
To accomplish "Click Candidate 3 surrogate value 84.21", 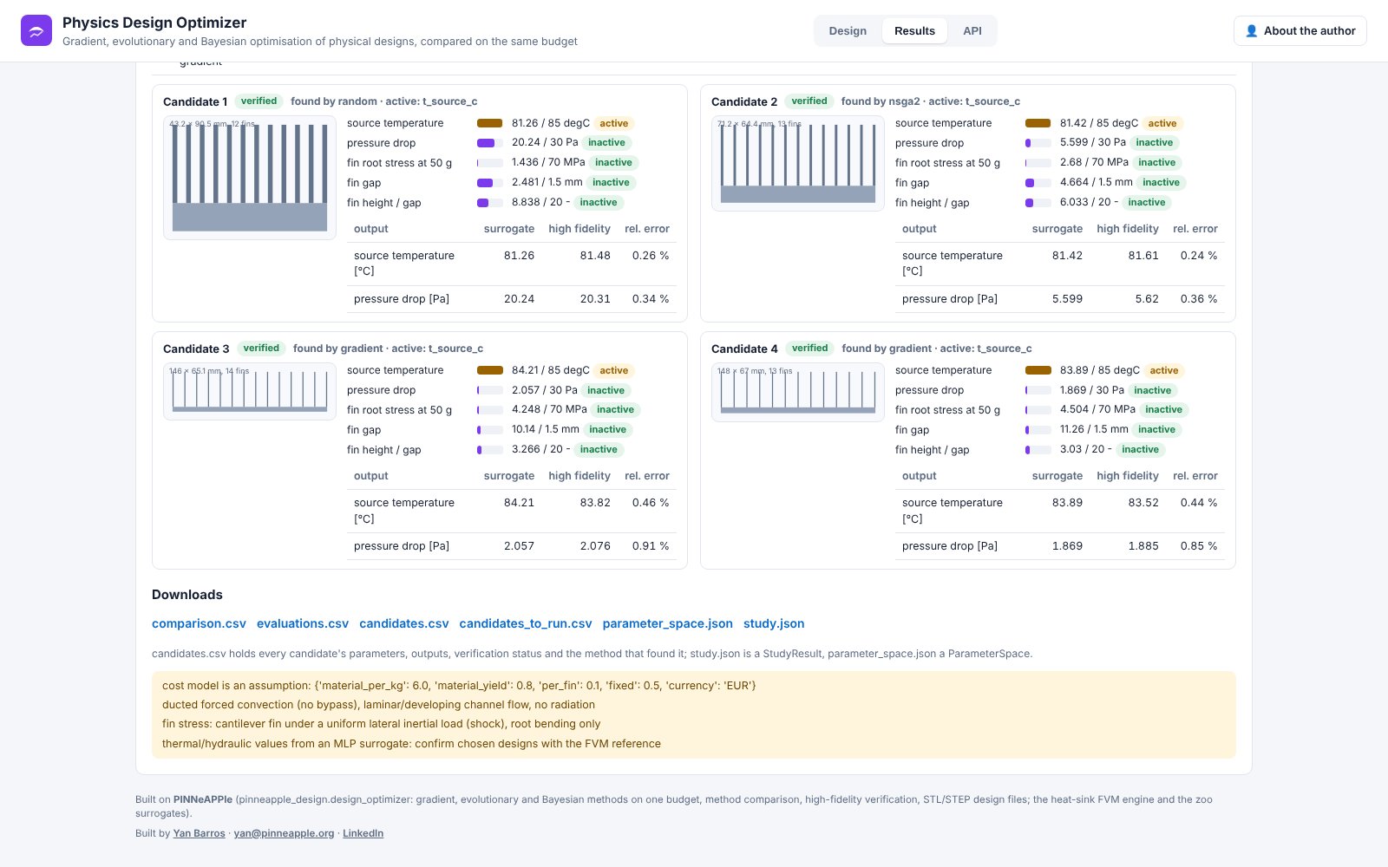I will [x=519, y=503].
